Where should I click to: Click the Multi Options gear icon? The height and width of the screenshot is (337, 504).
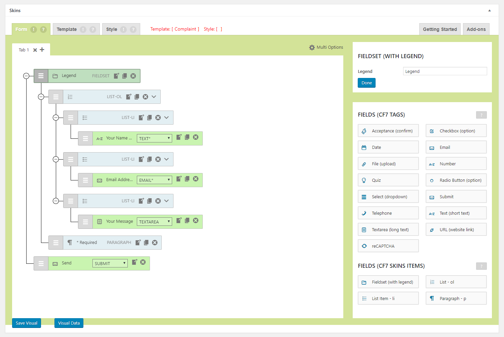tap(312, 47)
